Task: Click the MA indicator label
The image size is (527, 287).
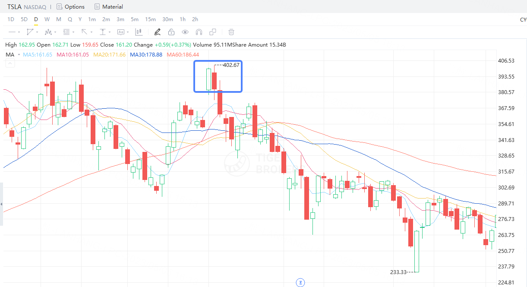Action: tap(10, 55)
